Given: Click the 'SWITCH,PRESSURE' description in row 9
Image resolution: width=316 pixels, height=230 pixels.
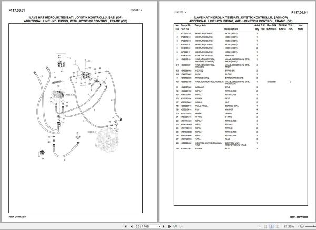Looking at the screenshot, I should (234, 78).
